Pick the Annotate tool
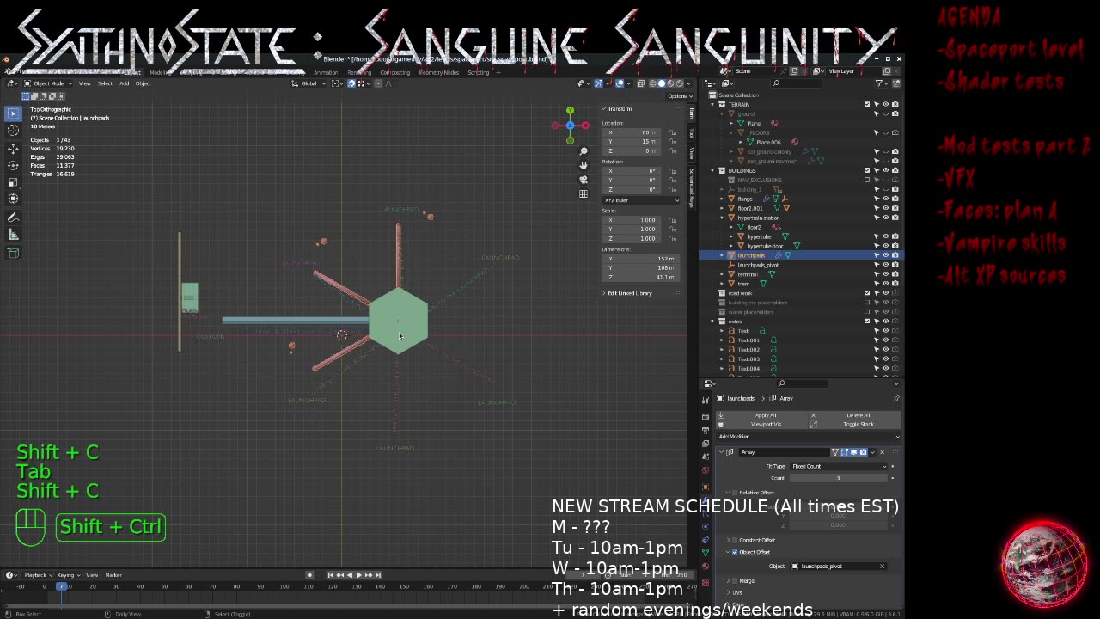 13,218
